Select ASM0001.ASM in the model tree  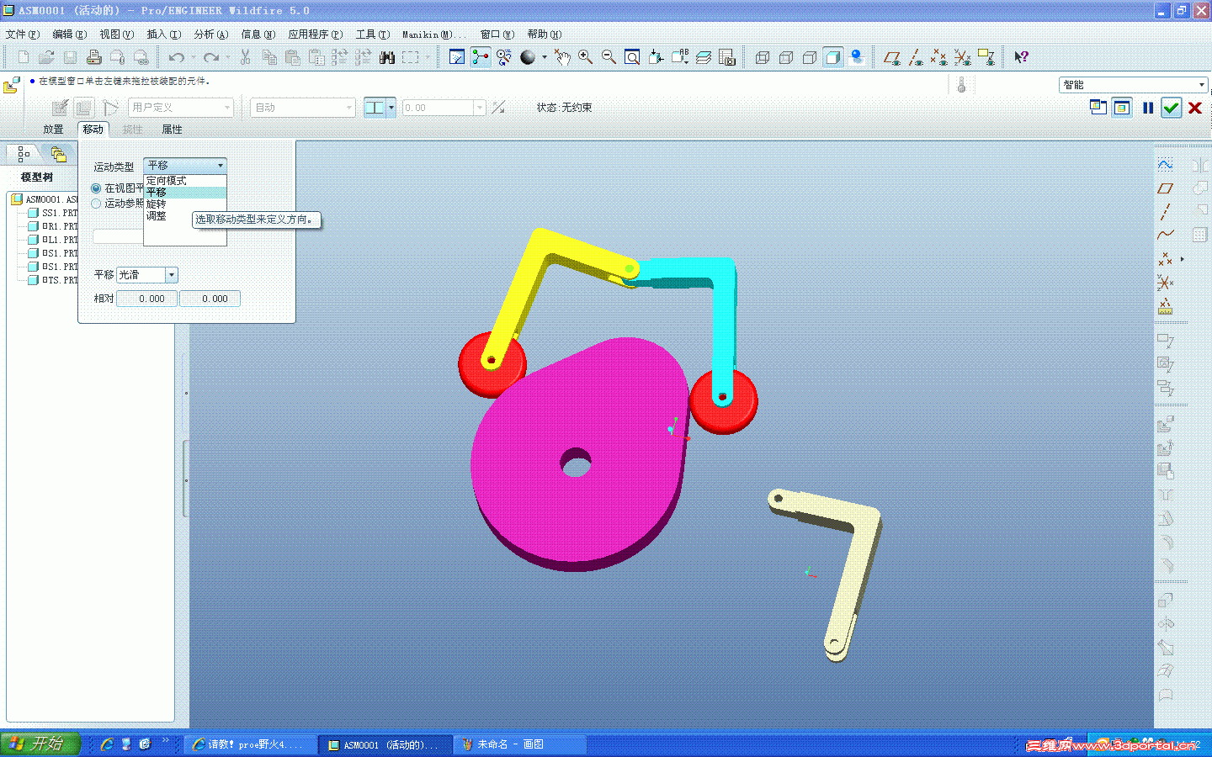point(45,199)
